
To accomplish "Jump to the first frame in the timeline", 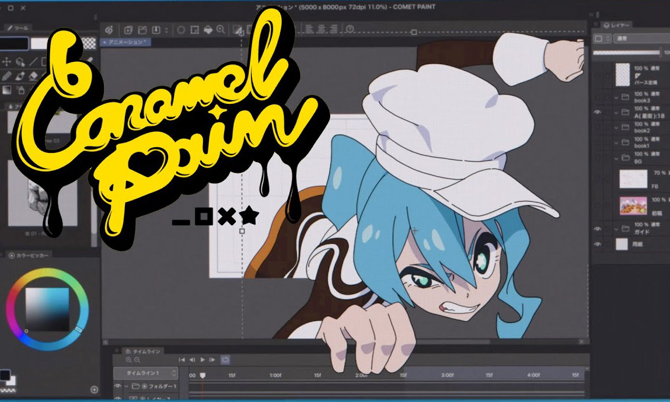I will [x=182, y=360].
